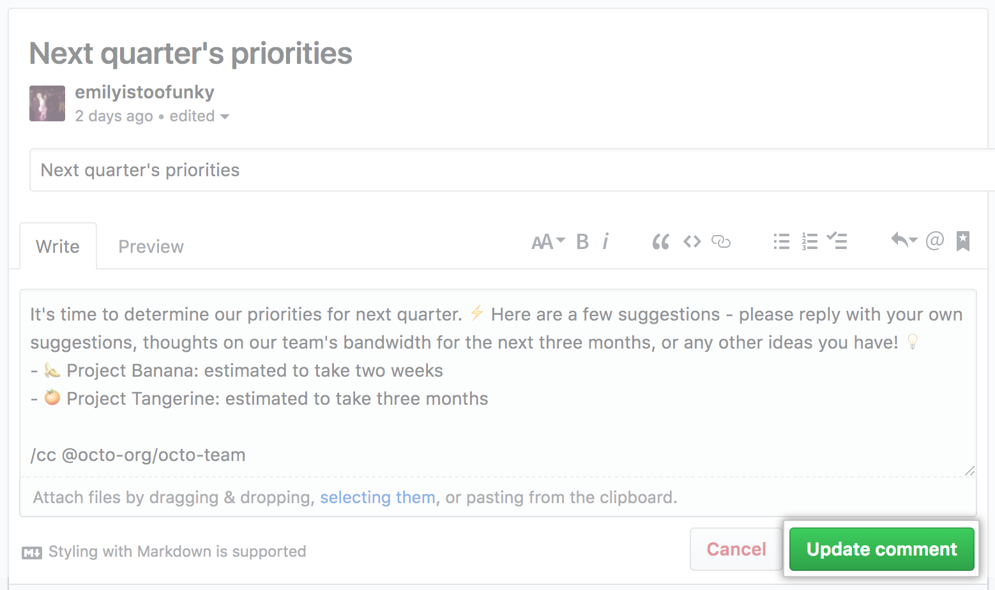Open the header text size dropdown
The width and height of the screenshot is (995, 590).
point(548,241)
